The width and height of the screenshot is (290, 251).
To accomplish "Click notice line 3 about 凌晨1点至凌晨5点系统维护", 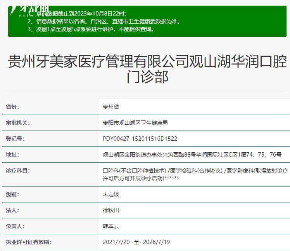I will (x=91, y=29).
